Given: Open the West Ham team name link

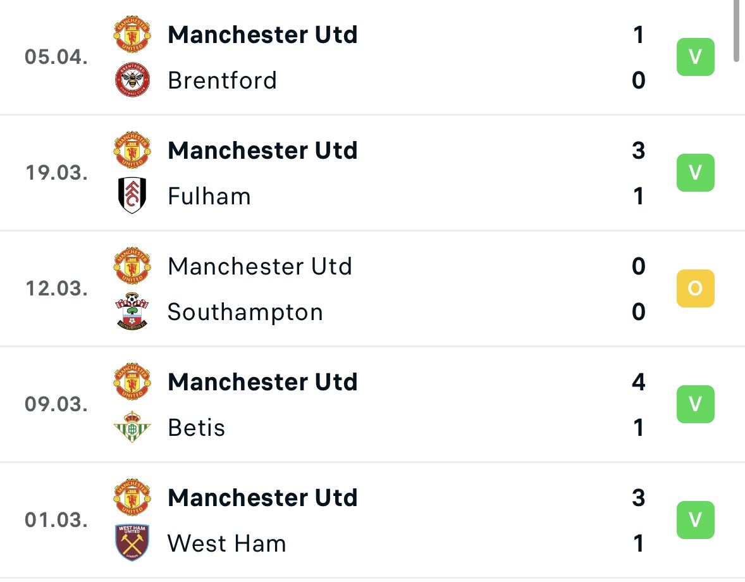Looking at the screenshot, I should point(227,543).
